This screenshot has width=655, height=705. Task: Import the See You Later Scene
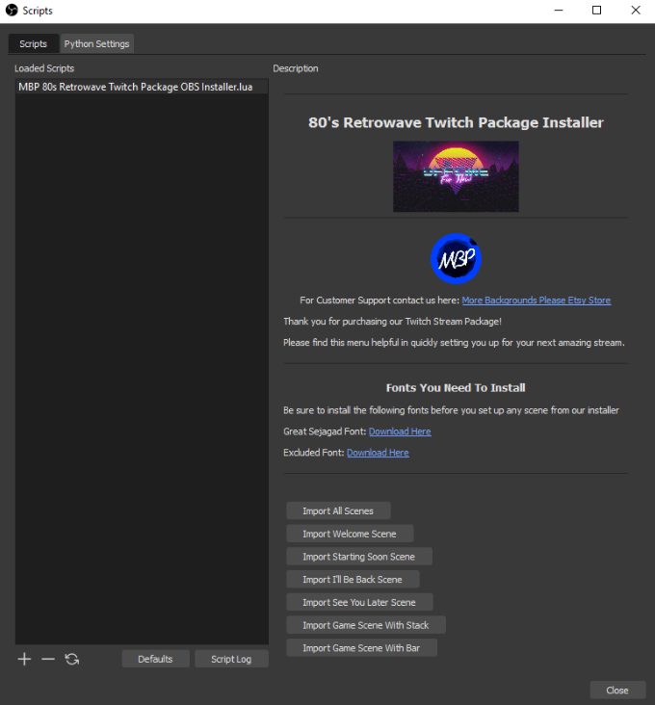[359, 603]
